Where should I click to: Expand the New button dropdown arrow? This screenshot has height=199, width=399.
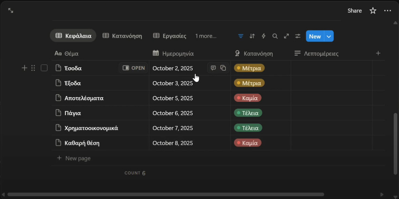[x=329, y=36]
